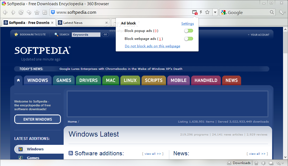Open the zoom magnifier dropdown
The height and width of the screenshot is (166, 288).
coord(280,163)
